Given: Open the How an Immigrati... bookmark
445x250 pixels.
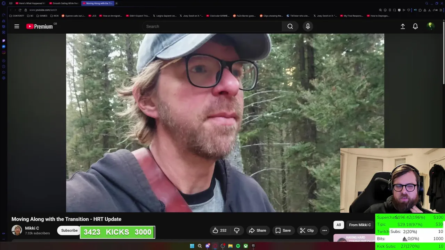Looking at the screenshot, I should click(x=111, y=16).
